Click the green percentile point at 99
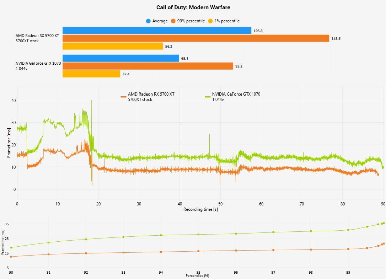 pos(348,230)
